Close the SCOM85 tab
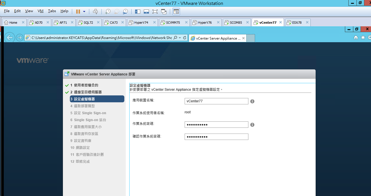The width and height of the screenshot is (371, 196). click(247, 23)
